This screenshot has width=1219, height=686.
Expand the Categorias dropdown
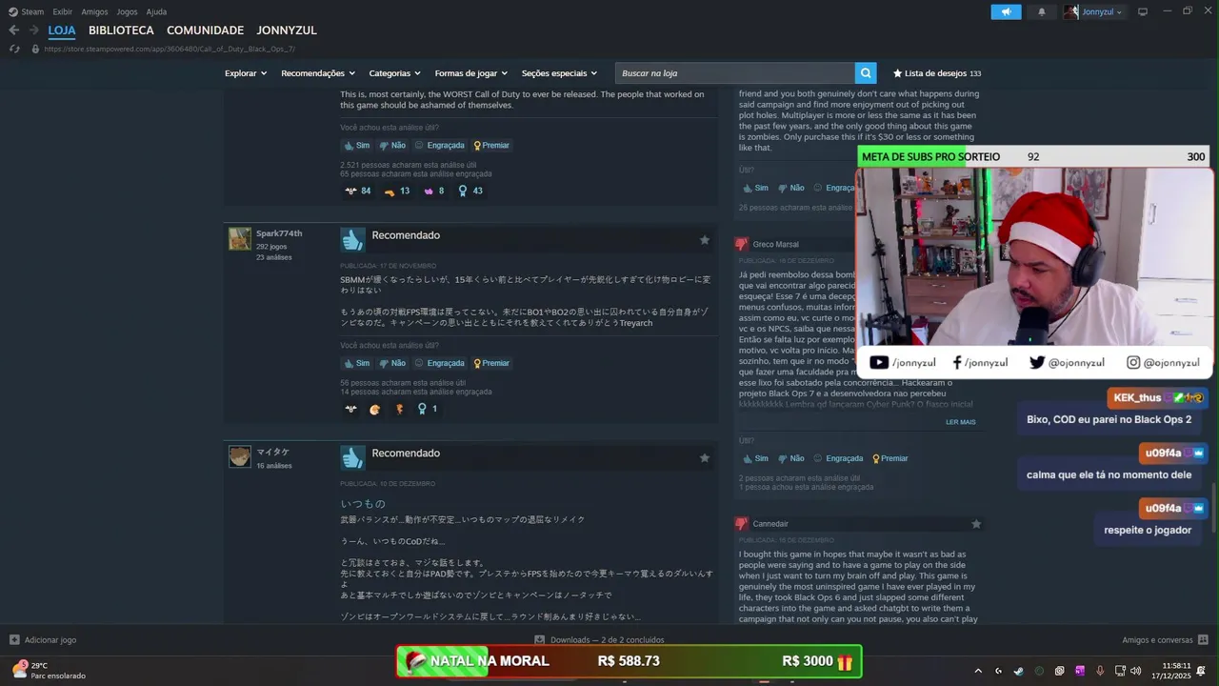394,73
